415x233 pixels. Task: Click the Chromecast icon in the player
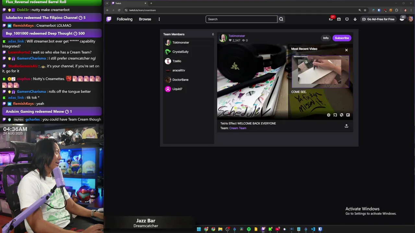(x=335, y=115)
